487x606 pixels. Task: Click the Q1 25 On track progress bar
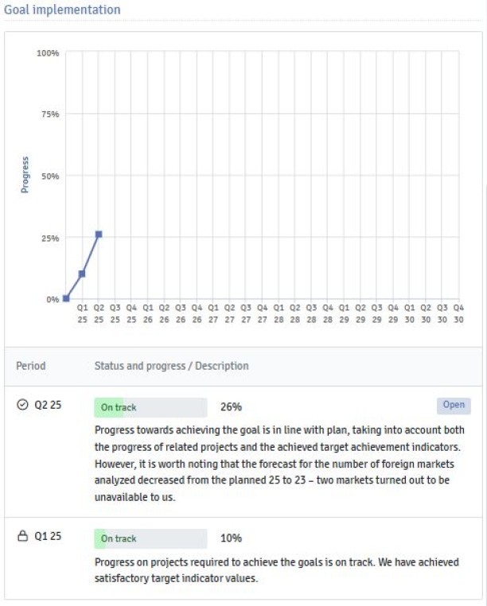point(150,538)
